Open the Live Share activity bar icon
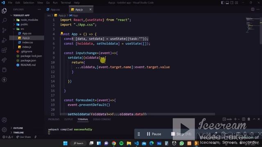Screen dimensions: 262x147 click(x=4, y=60)
